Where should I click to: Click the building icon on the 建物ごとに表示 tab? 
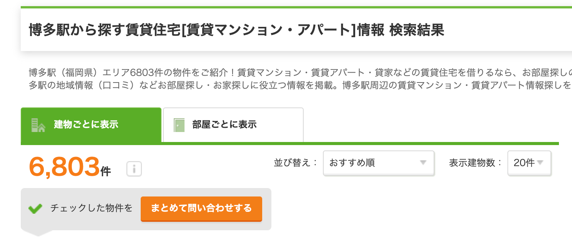[38, 125]
